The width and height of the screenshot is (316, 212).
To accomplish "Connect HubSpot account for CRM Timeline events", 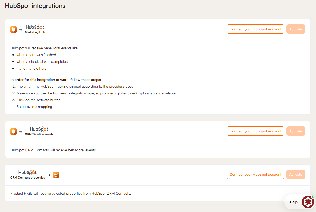I will [x=255, y=131].
